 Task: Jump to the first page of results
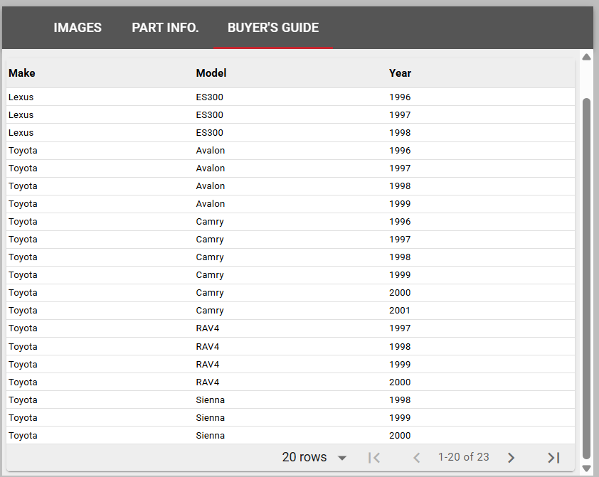(x=374, y=457)
